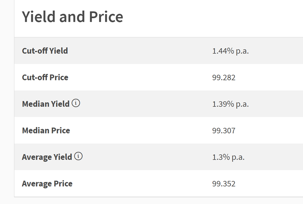303x204 pixels.
Task: Open the Median Yield info icon
Action: click(x=76, y=103)
